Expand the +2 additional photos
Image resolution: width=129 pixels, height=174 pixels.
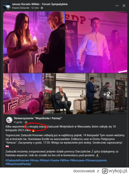(x=106, y=94)
